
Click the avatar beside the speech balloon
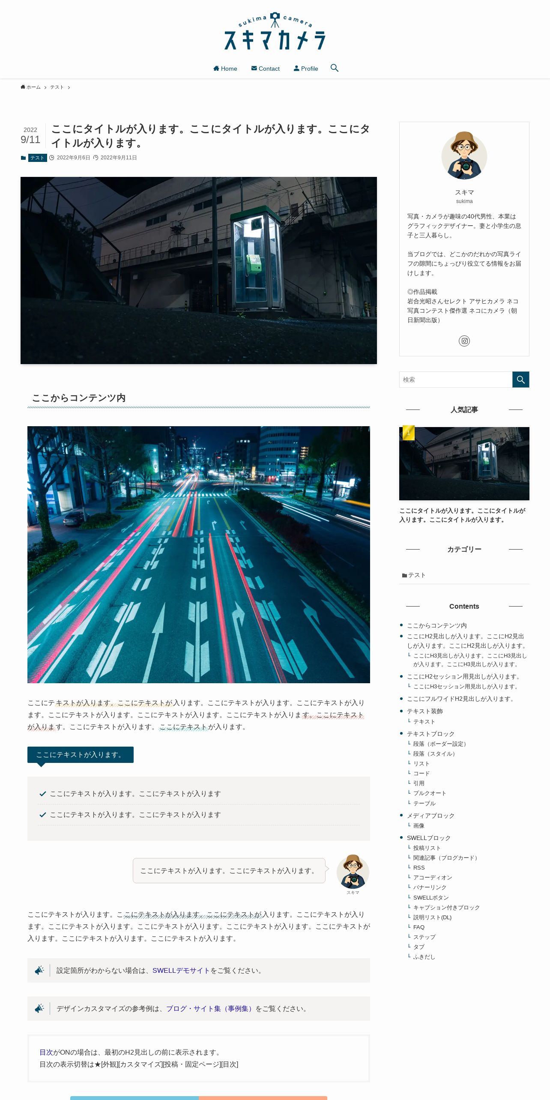coord(353,872)
